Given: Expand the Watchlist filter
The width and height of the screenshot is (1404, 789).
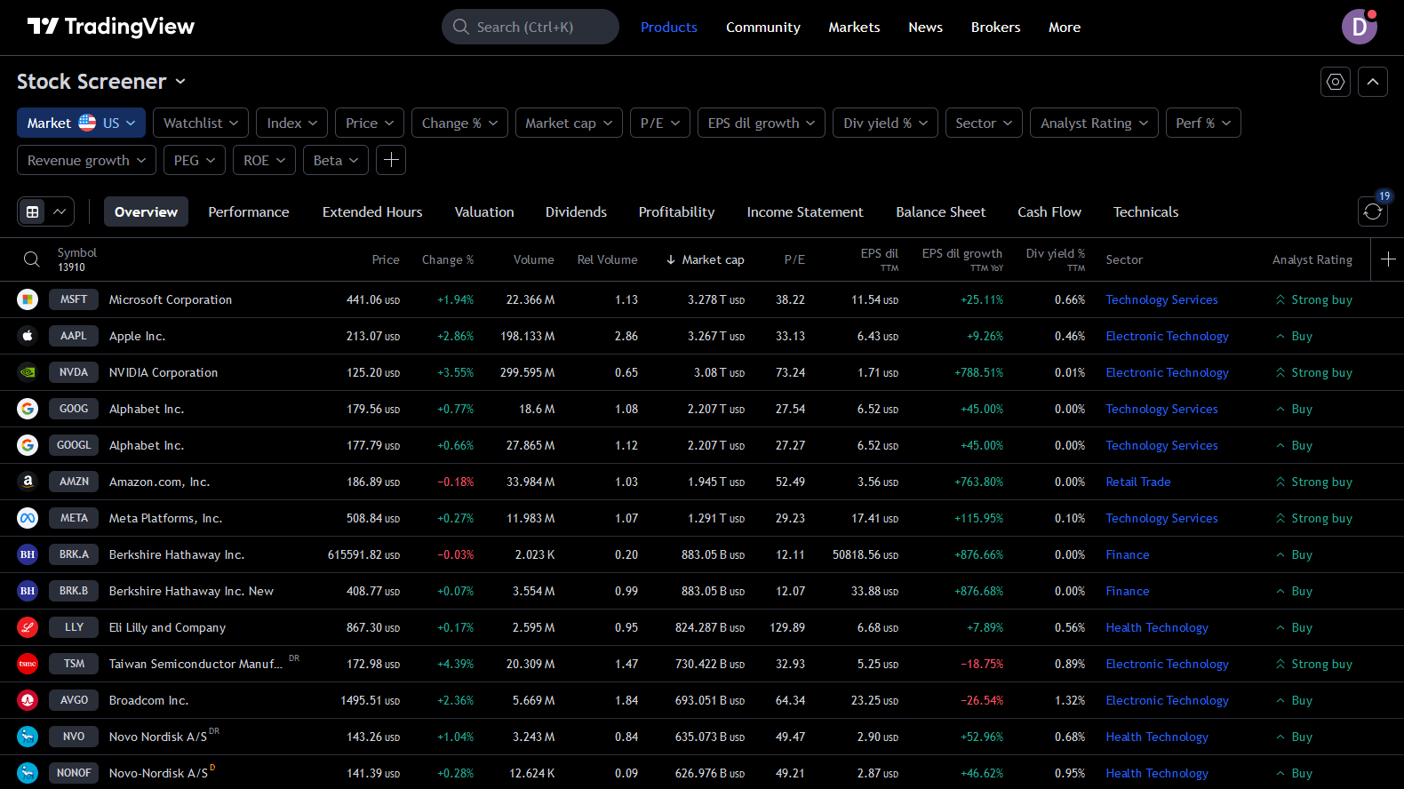Looking at the screenshot, I should click(x=201, y=123).
